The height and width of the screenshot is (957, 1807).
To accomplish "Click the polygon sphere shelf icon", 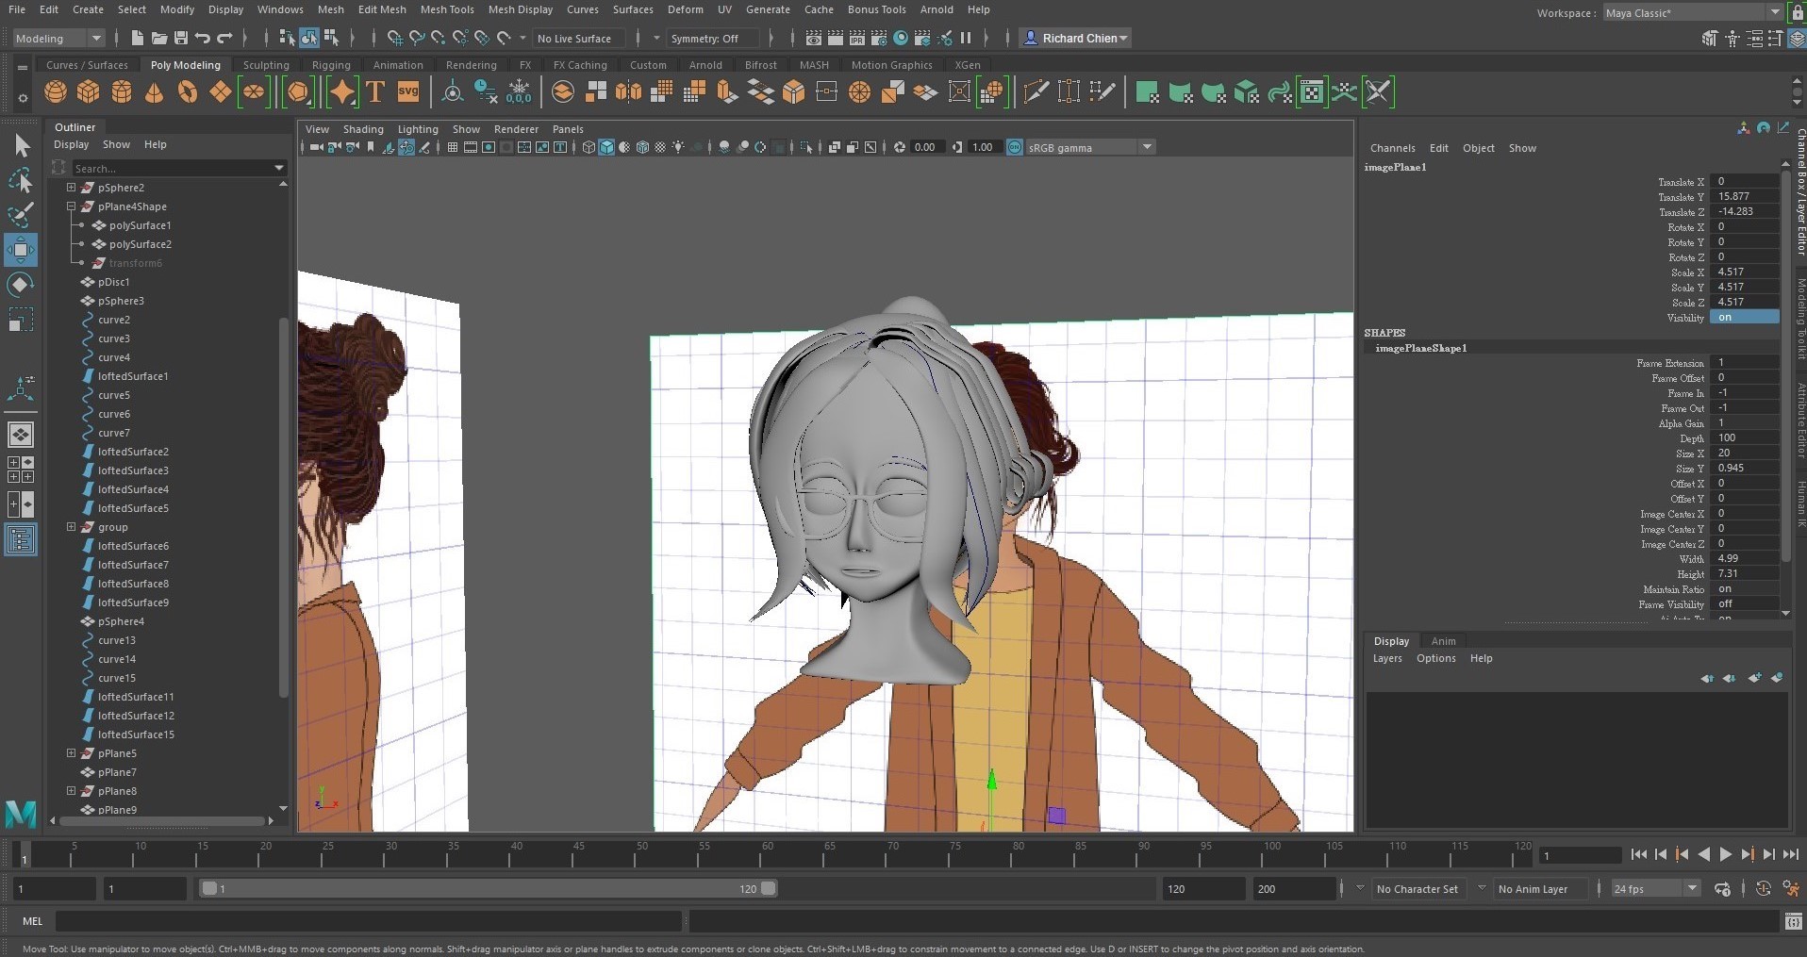I will [x=56, y=92].
